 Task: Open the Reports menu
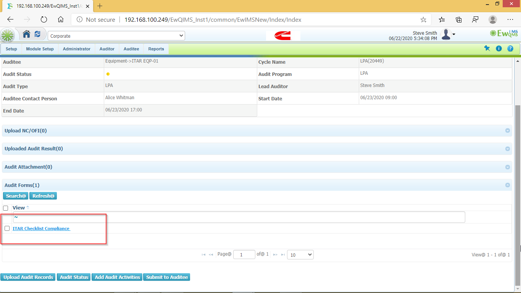(156, 49)
